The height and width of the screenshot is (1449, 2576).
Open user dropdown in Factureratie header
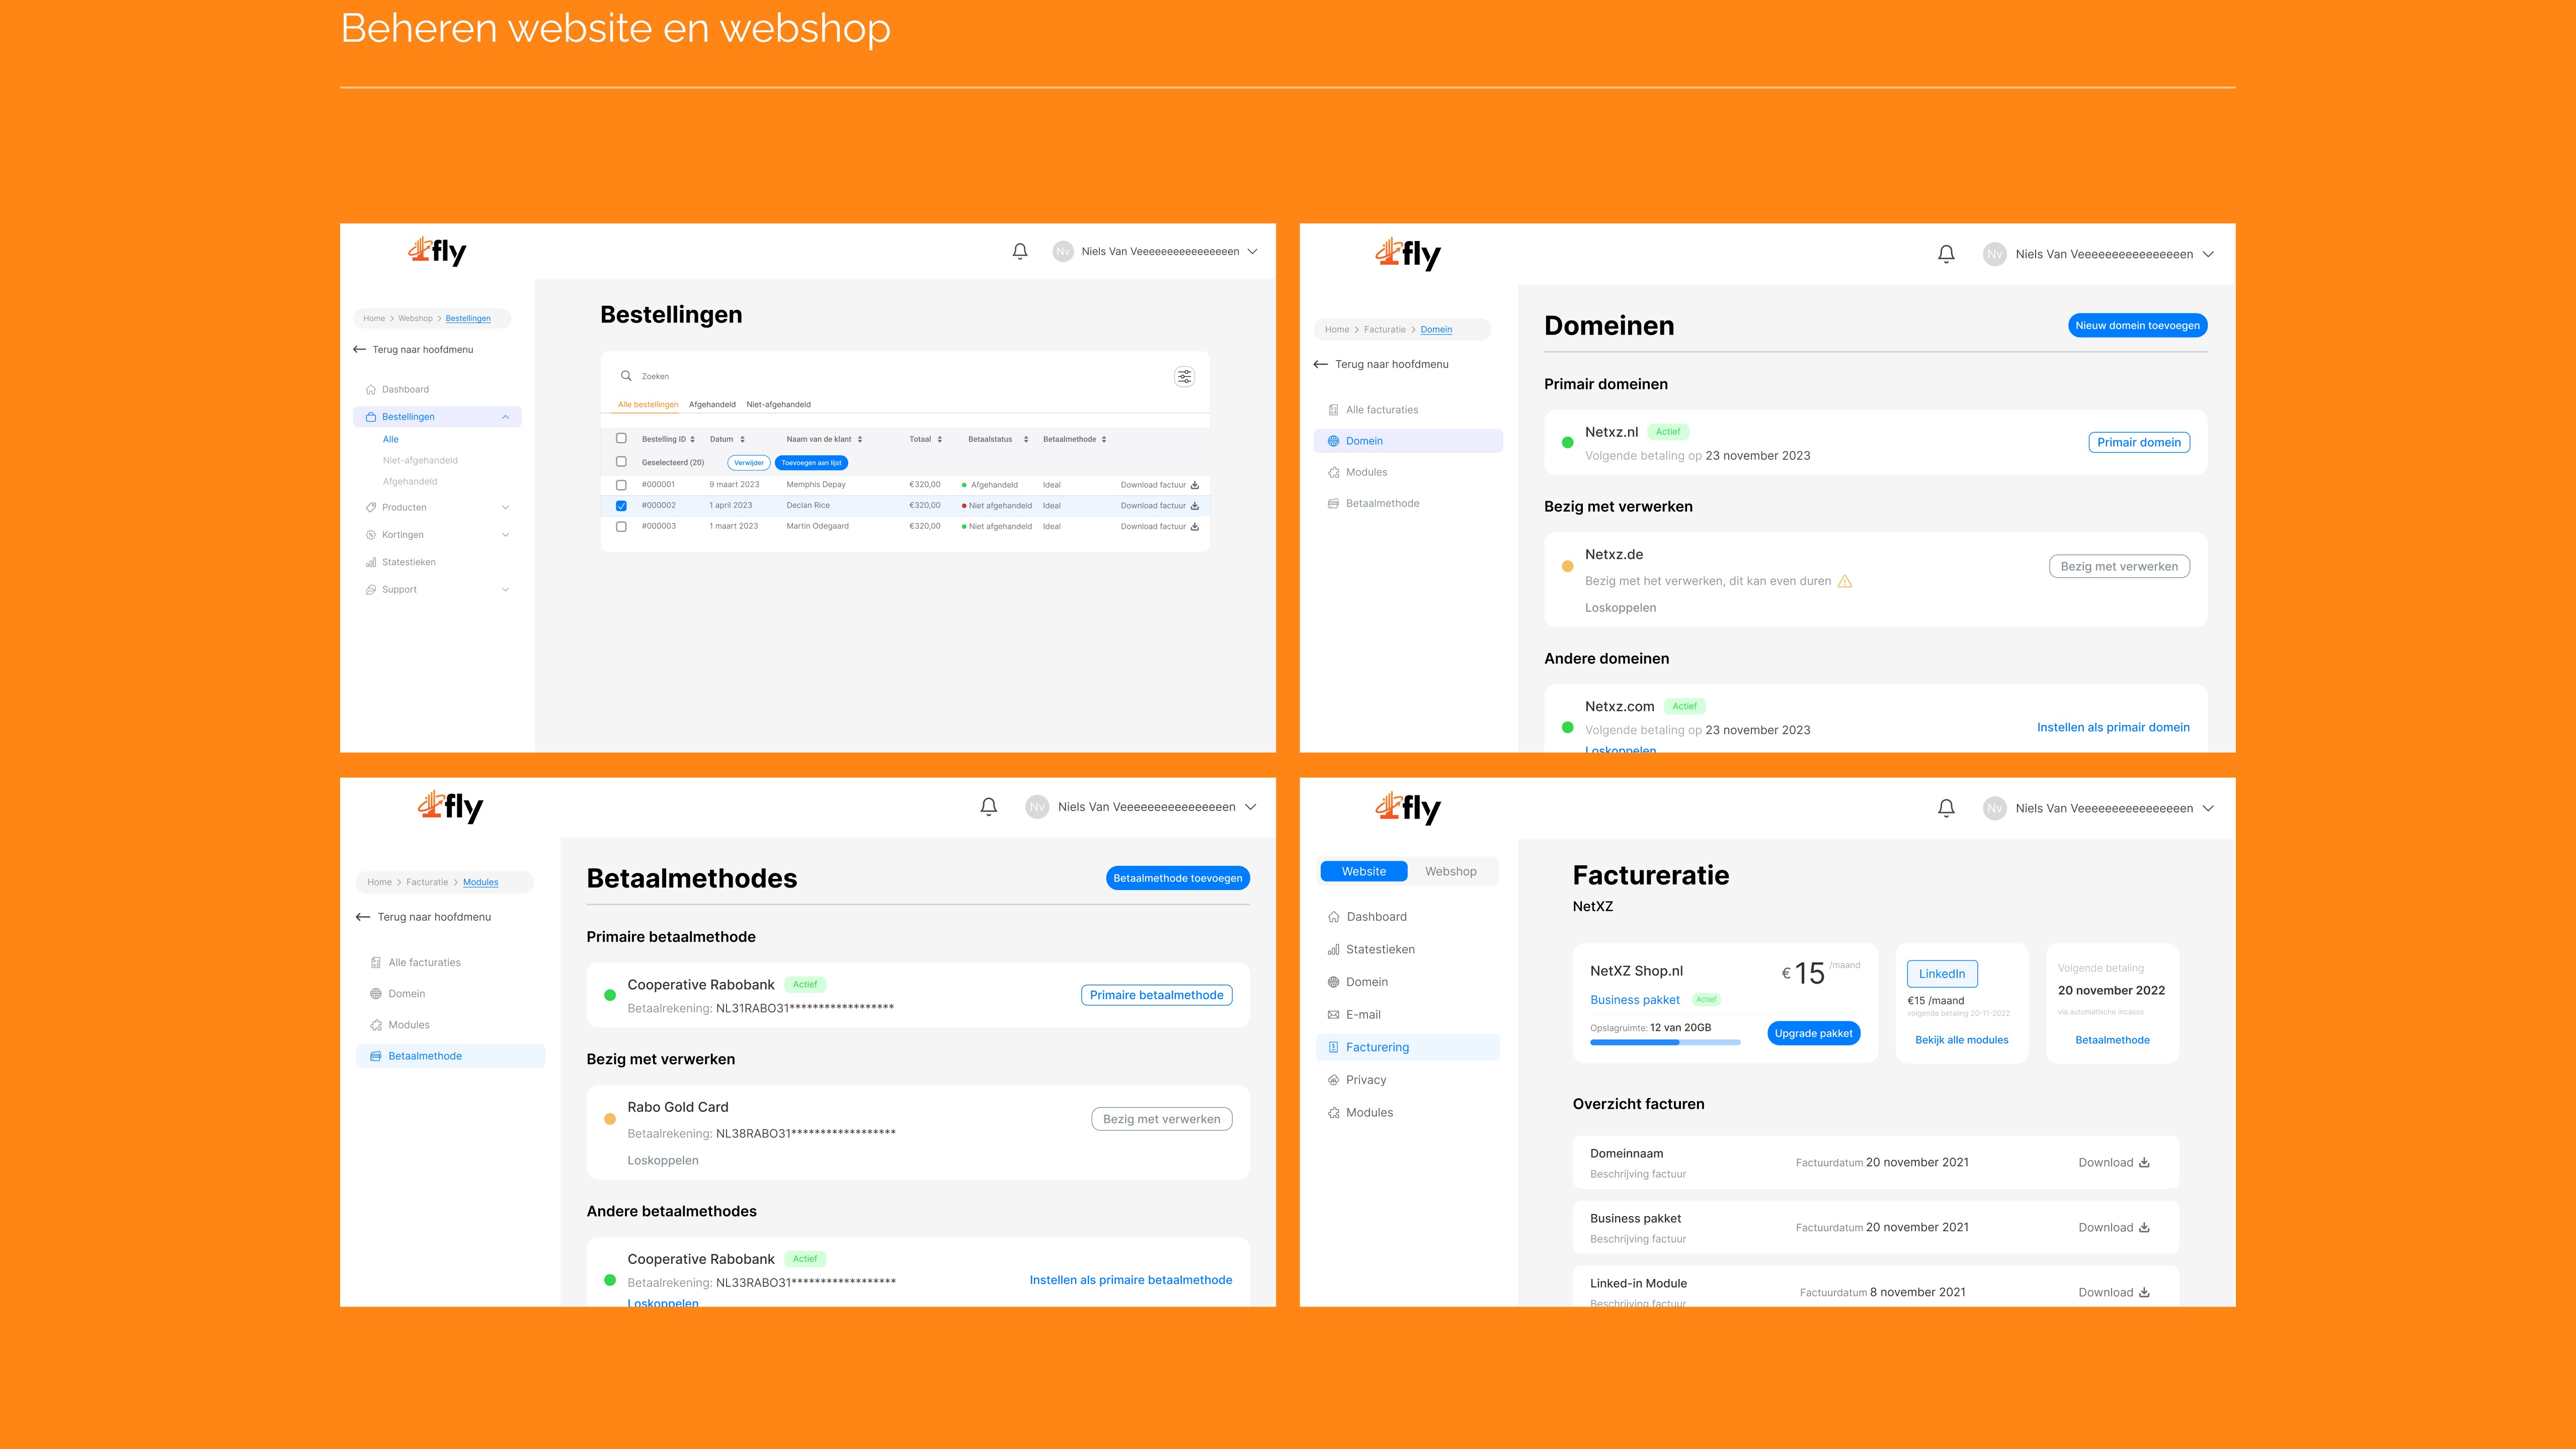point(2208,808)
